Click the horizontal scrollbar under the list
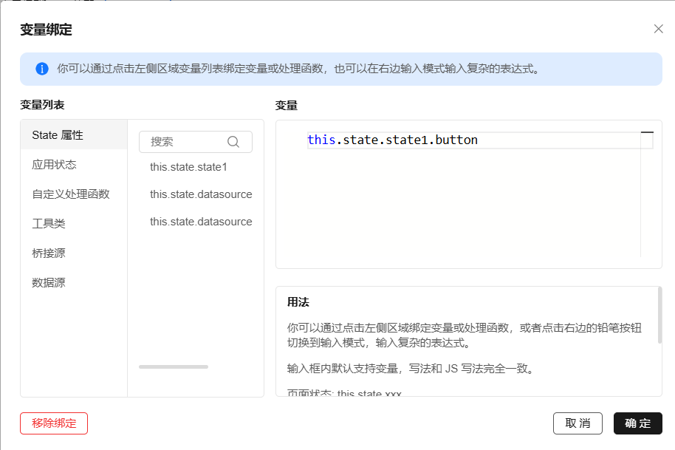Screen dimensions: 675x450 click(x=173, y=366)
